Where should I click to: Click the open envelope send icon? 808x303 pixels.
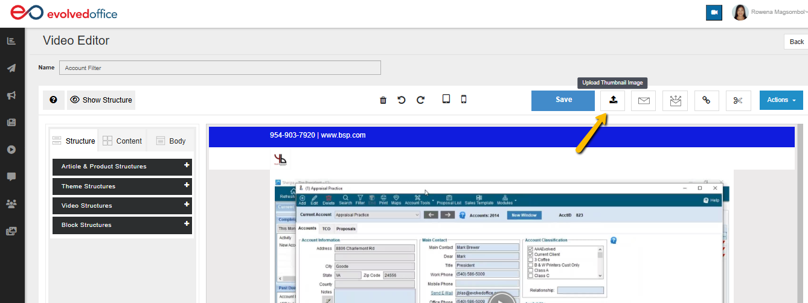pyautogui.click(x=675, y=101)
